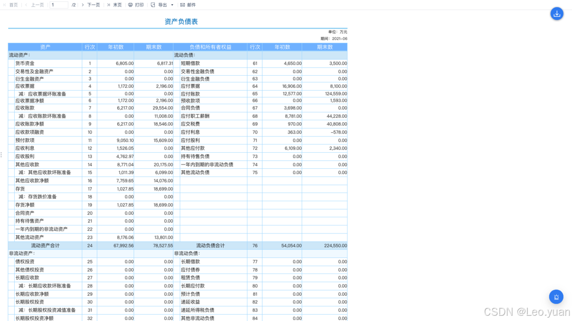Select the value 20,175.00

(163, 165)
